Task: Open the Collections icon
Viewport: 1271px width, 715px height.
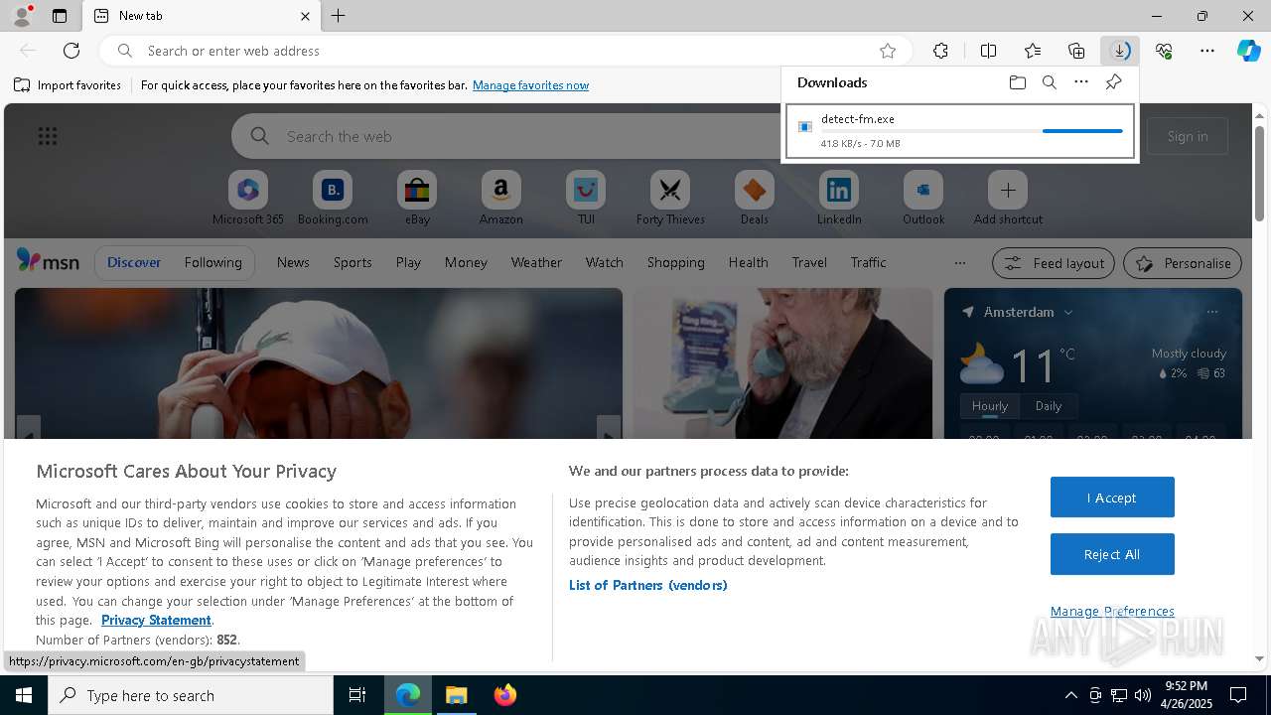Action: coord(1076,51)
